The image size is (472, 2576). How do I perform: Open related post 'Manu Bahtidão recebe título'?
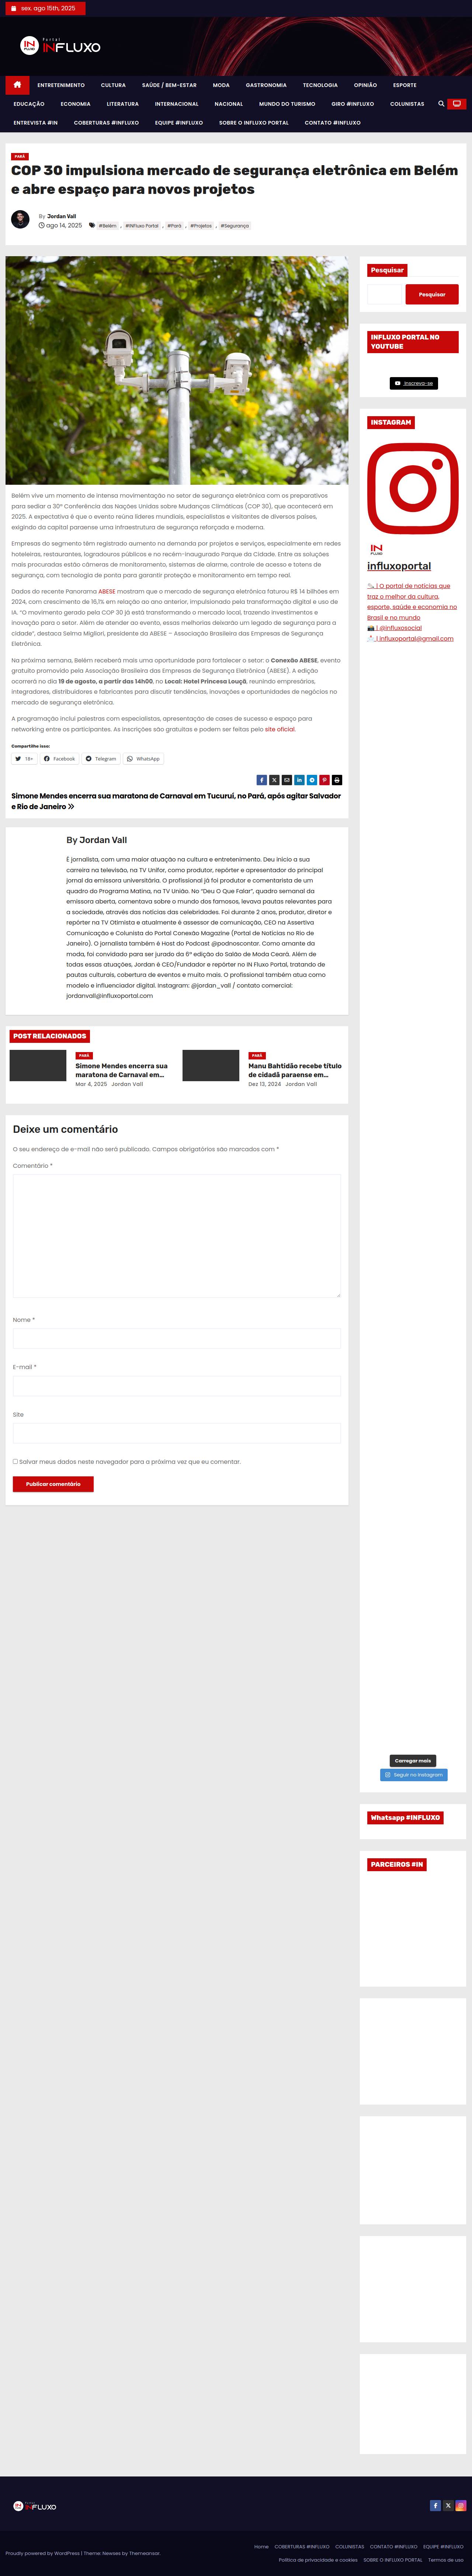[x=295, y=1070]
